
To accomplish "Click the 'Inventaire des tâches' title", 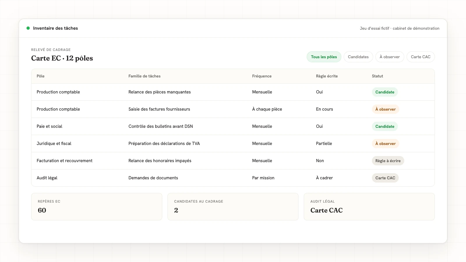I will tap(55, 28).
